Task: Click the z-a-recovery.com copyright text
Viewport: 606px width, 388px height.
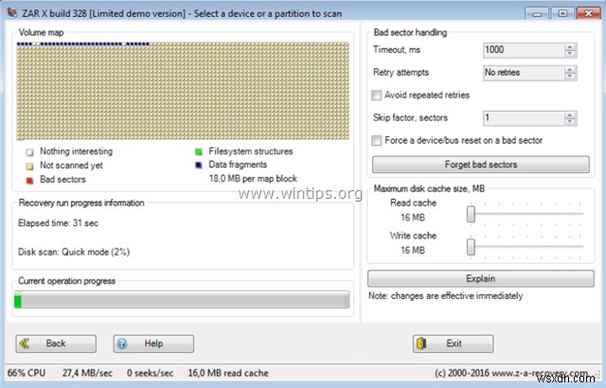Action: point(511,373)
